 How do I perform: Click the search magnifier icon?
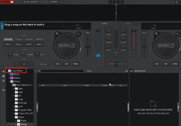[39, 71]
